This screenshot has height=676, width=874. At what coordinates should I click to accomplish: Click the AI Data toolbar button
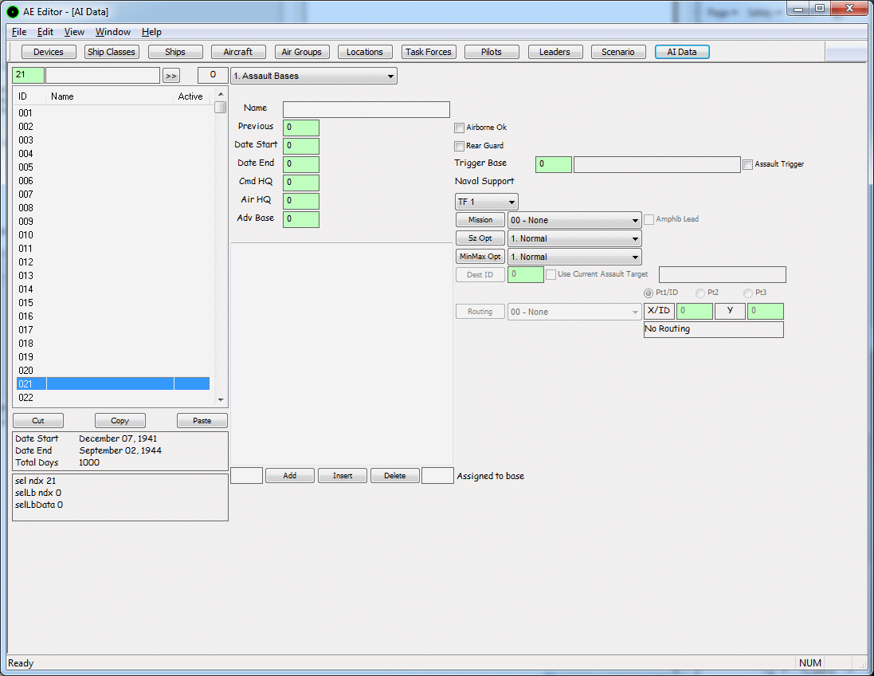point(682,52)
